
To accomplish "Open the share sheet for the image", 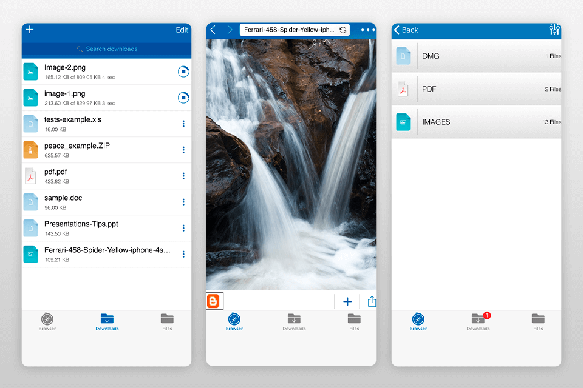I will pyautogui.click(x=372, y=301).
